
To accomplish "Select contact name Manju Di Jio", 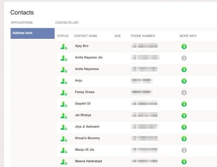I will (x=85, y=150).
